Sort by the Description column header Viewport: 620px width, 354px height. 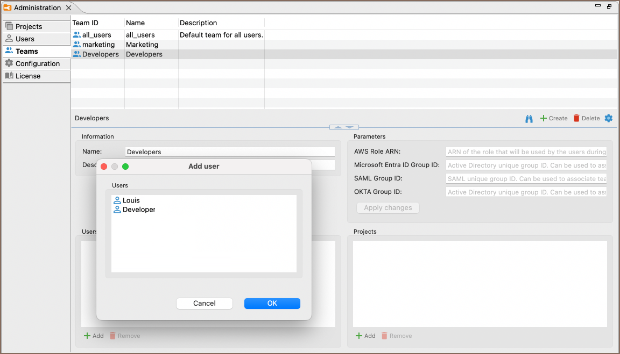click(x=199, y=23)
